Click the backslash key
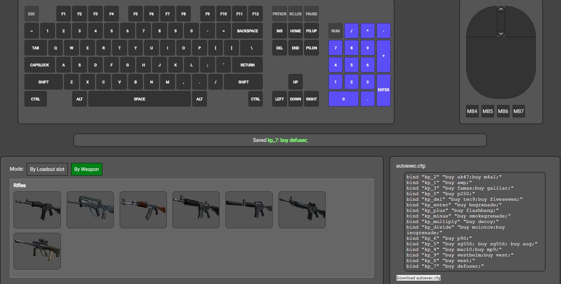Screen dimensions: 561x284 pyautogui.click(x=252, y=48)
